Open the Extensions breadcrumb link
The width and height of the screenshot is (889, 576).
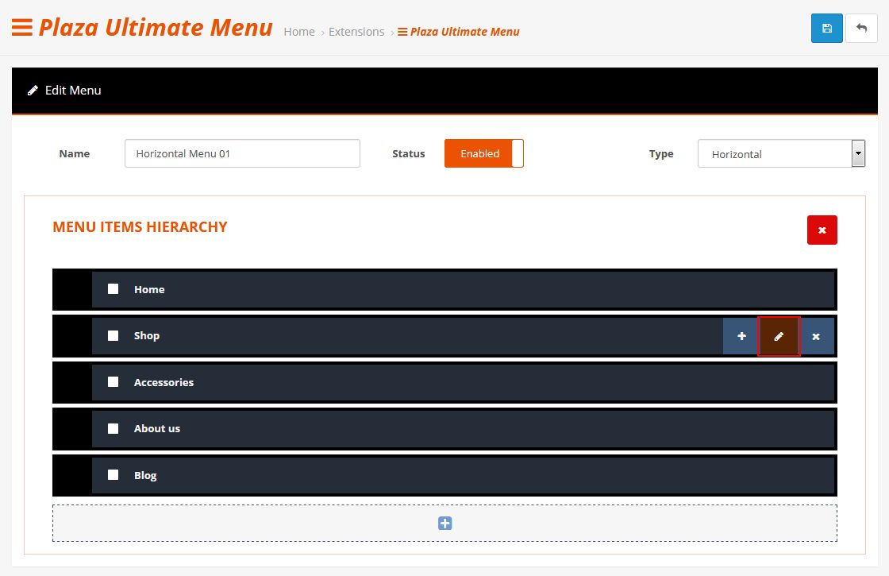coord(356,32)
